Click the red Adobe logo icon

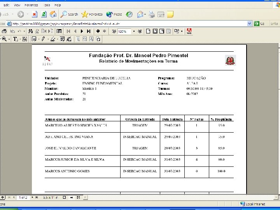click(x=189, y=31)
